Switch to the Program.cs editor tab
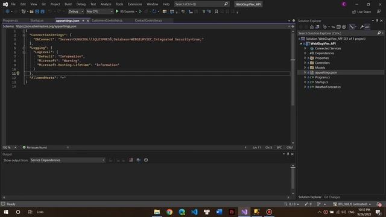Viewport: 386px width, 217px height. coord(10,20)
